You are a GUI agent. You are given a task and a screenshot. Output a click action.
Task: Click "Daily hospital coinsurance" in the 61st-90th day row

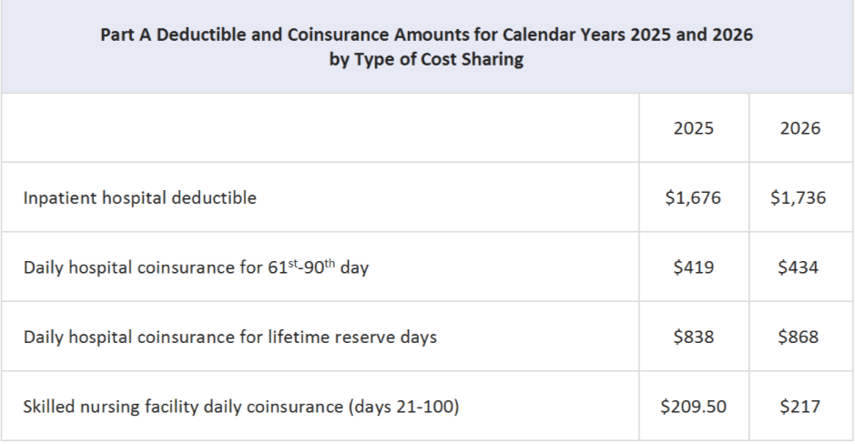tap(121, 267)
